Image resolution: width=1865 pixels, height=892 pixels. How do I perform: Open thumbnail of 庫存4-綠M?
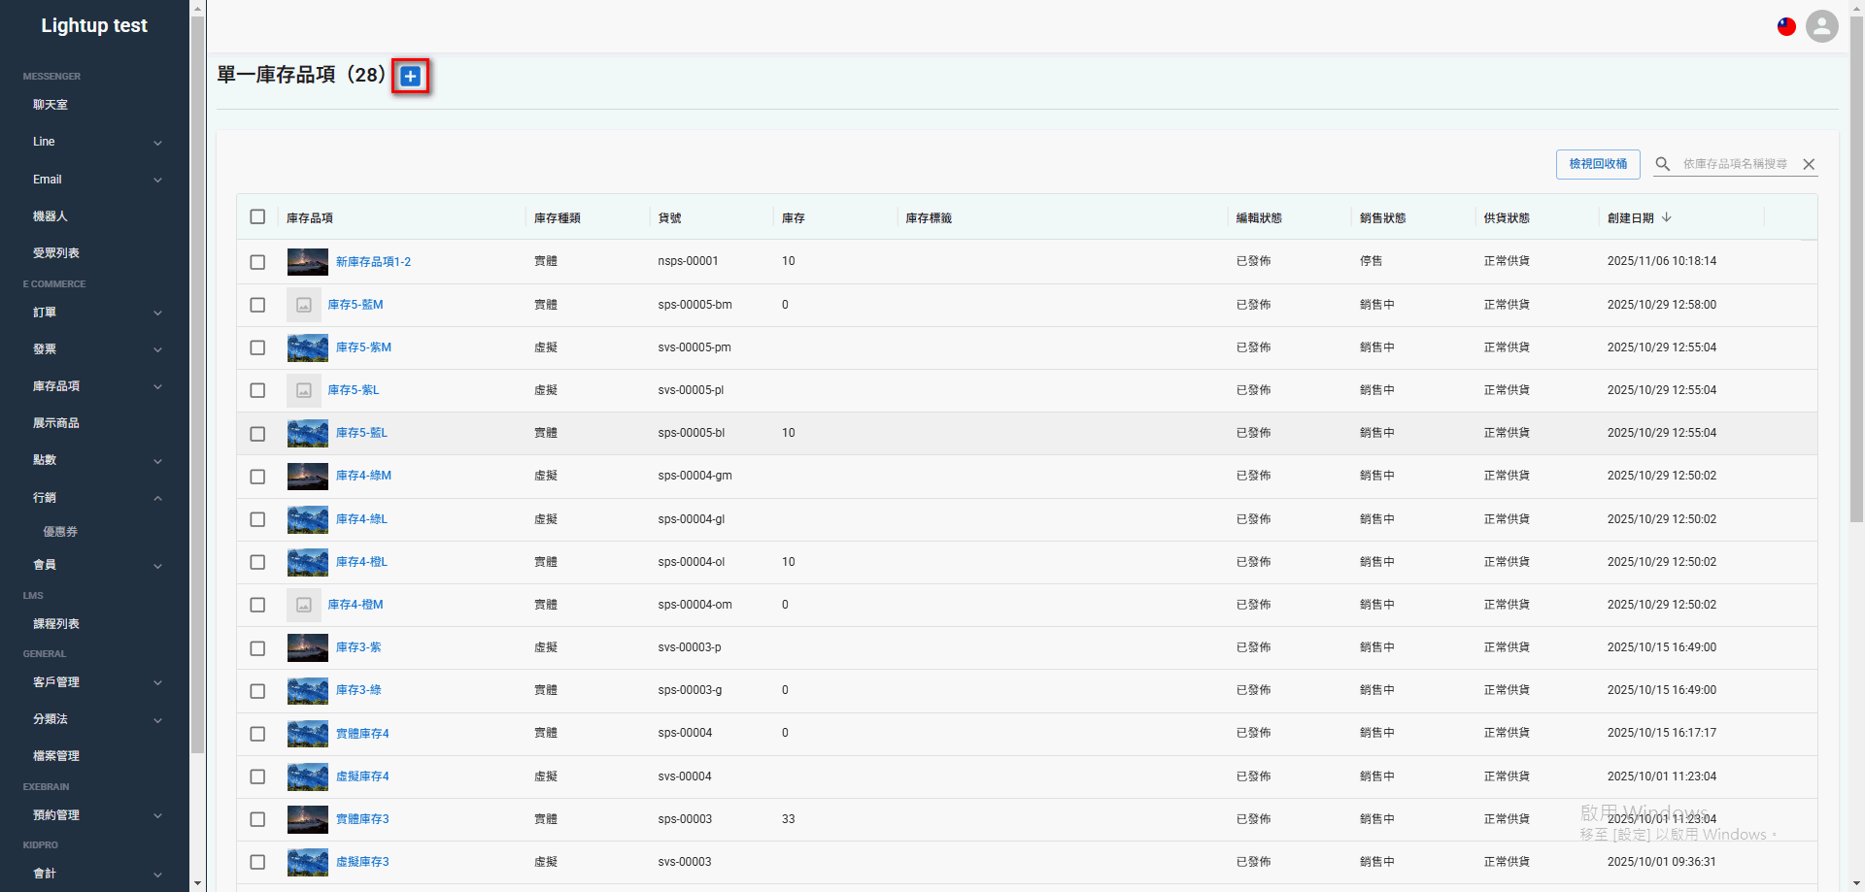(x=308, y=477)
